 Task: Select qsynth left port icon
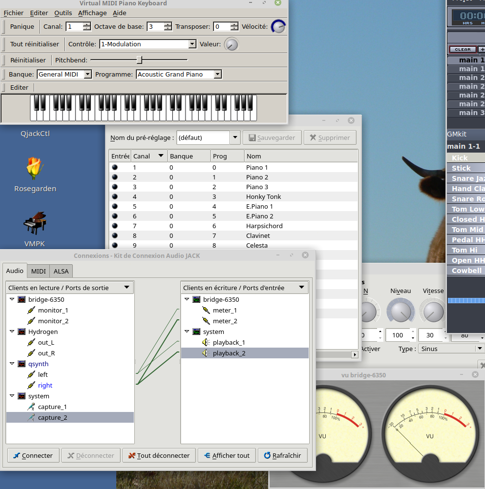click(x=31, y=374)
